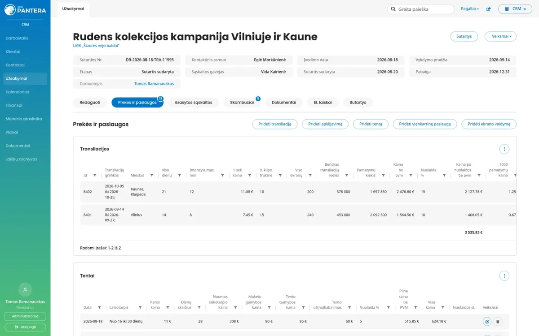Open the three-dot menu of Transliacijos
The width and height of the screenshot is (539, 336).
504,149
